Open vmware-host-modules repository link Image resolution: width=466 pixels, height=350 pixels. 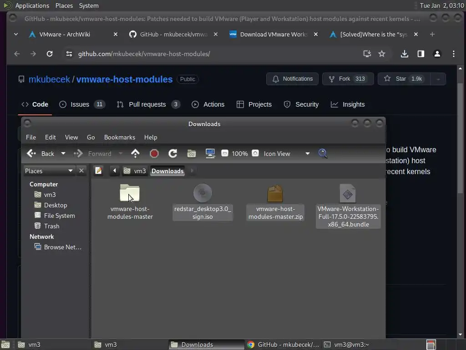coord(124,79)
